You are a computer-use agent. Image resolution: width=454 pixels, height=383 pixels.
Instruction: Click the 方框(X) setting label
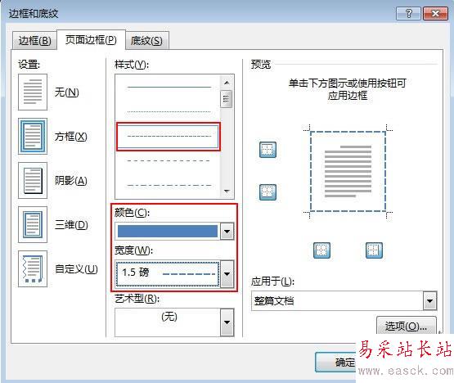[x=71, y=137]
